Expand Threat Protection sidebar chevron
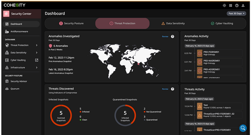The image size is (251, 135). (37, 45)
